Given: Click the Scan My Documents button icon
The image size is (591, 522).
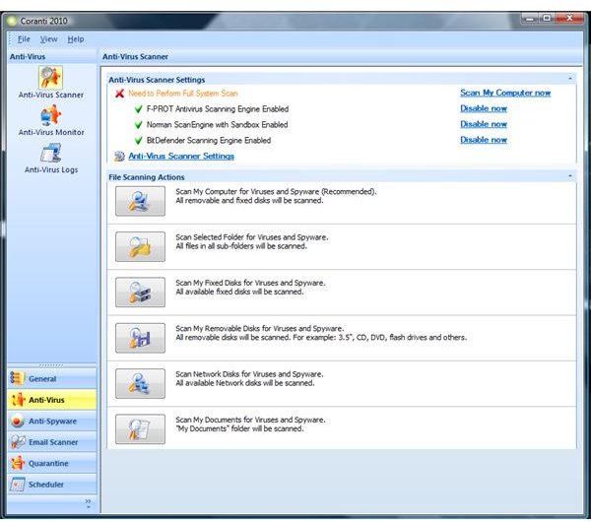Looking at the screenshot, I should point(140,429).
